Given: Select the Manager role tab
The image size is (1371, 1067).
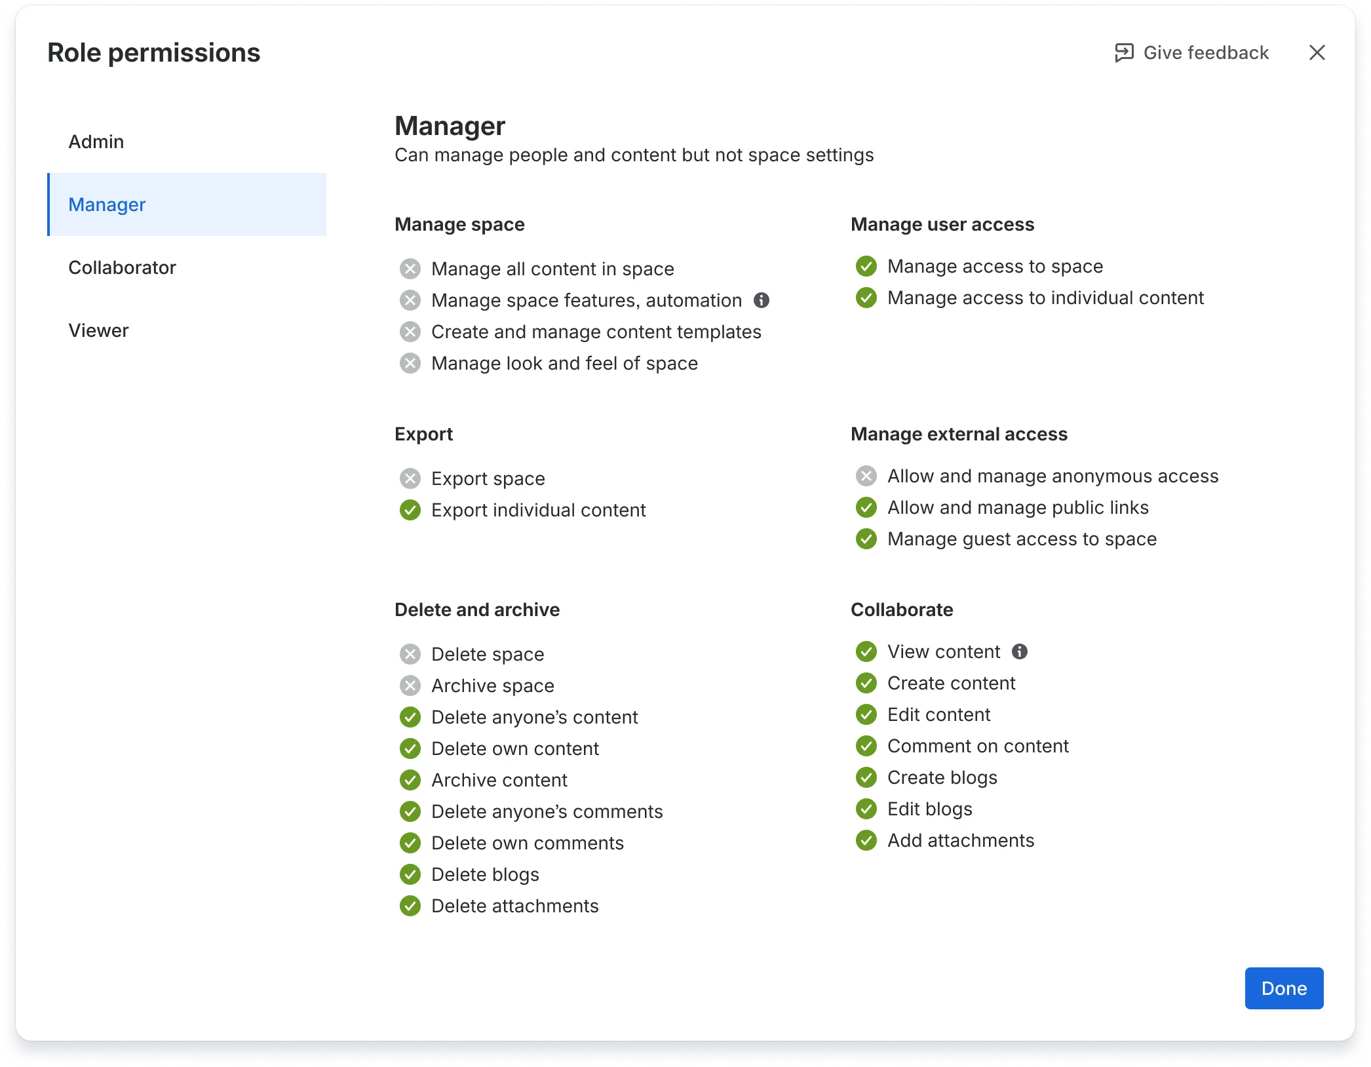Looking at the screenshot, I should coord(187,204).
